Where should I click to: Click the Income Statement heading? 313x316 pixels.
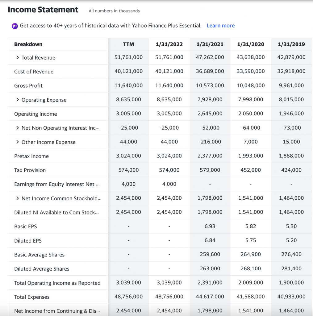pos(43,10)
